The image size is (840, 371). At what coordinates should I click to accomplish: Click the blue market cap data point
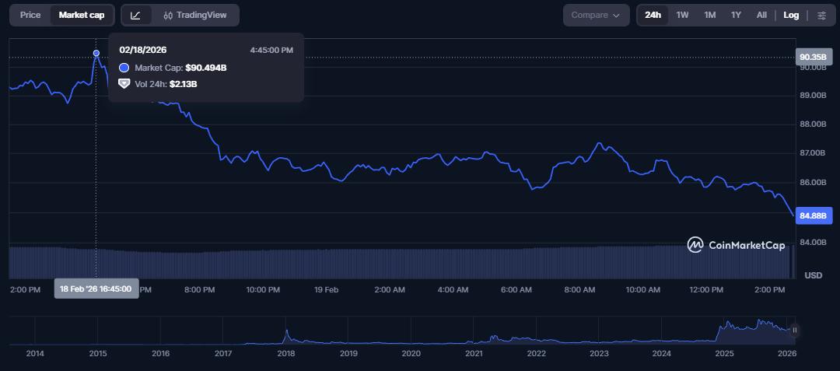coord(96,54)
